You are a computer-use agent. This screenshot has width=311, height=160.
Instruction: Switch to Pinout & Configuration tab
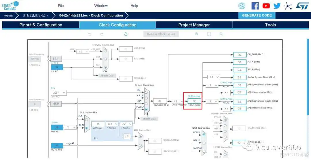(x=41, y=25)
